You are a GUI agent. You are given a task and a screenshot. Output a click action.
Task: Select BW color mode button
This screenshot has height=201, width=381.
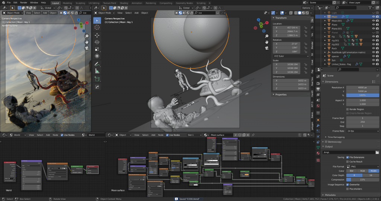coord(352,171)
